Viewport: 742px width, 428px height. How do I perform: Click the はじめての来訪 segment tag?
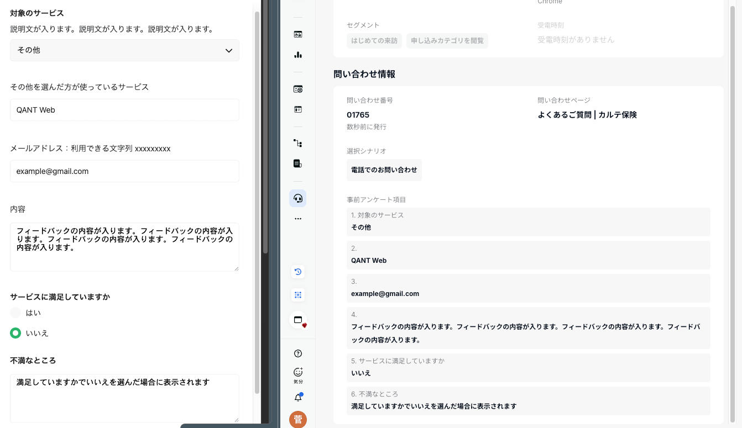coord(374,41)
